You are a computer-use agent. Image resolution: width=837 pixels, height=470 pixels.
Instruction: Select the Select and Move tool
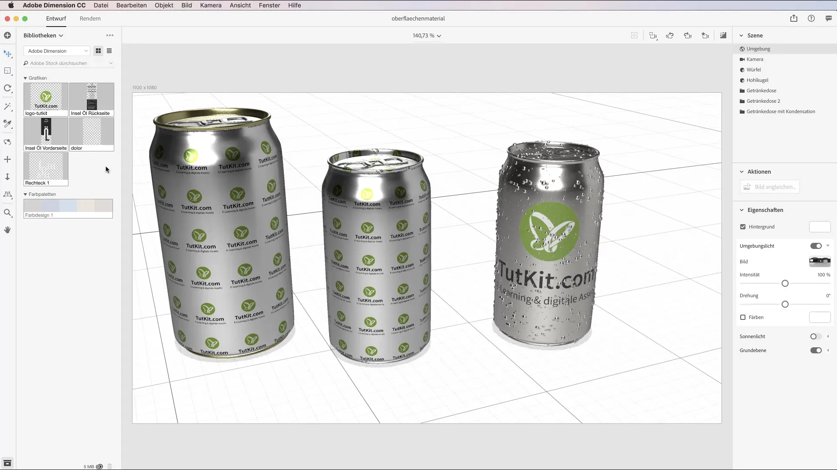tap(7, 54)
